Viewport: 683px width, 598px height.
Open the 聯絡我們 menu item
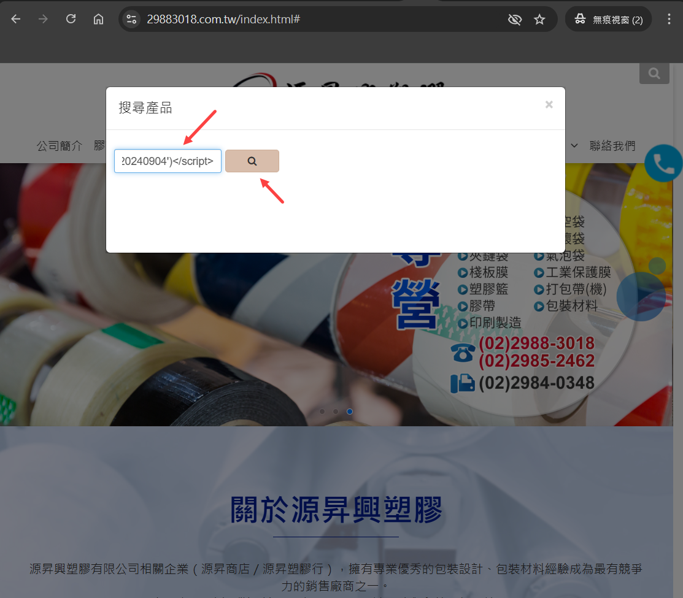pos(612,146)
